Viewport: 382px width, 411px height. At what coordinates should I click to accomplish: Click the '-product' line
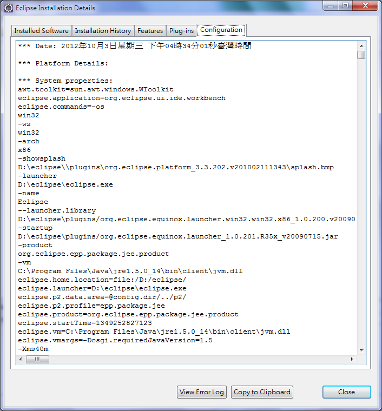(35, 245)
